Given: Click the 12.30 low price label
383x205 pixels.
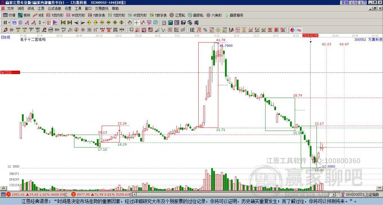Looking at the screenshot, I should click(319, 170).
